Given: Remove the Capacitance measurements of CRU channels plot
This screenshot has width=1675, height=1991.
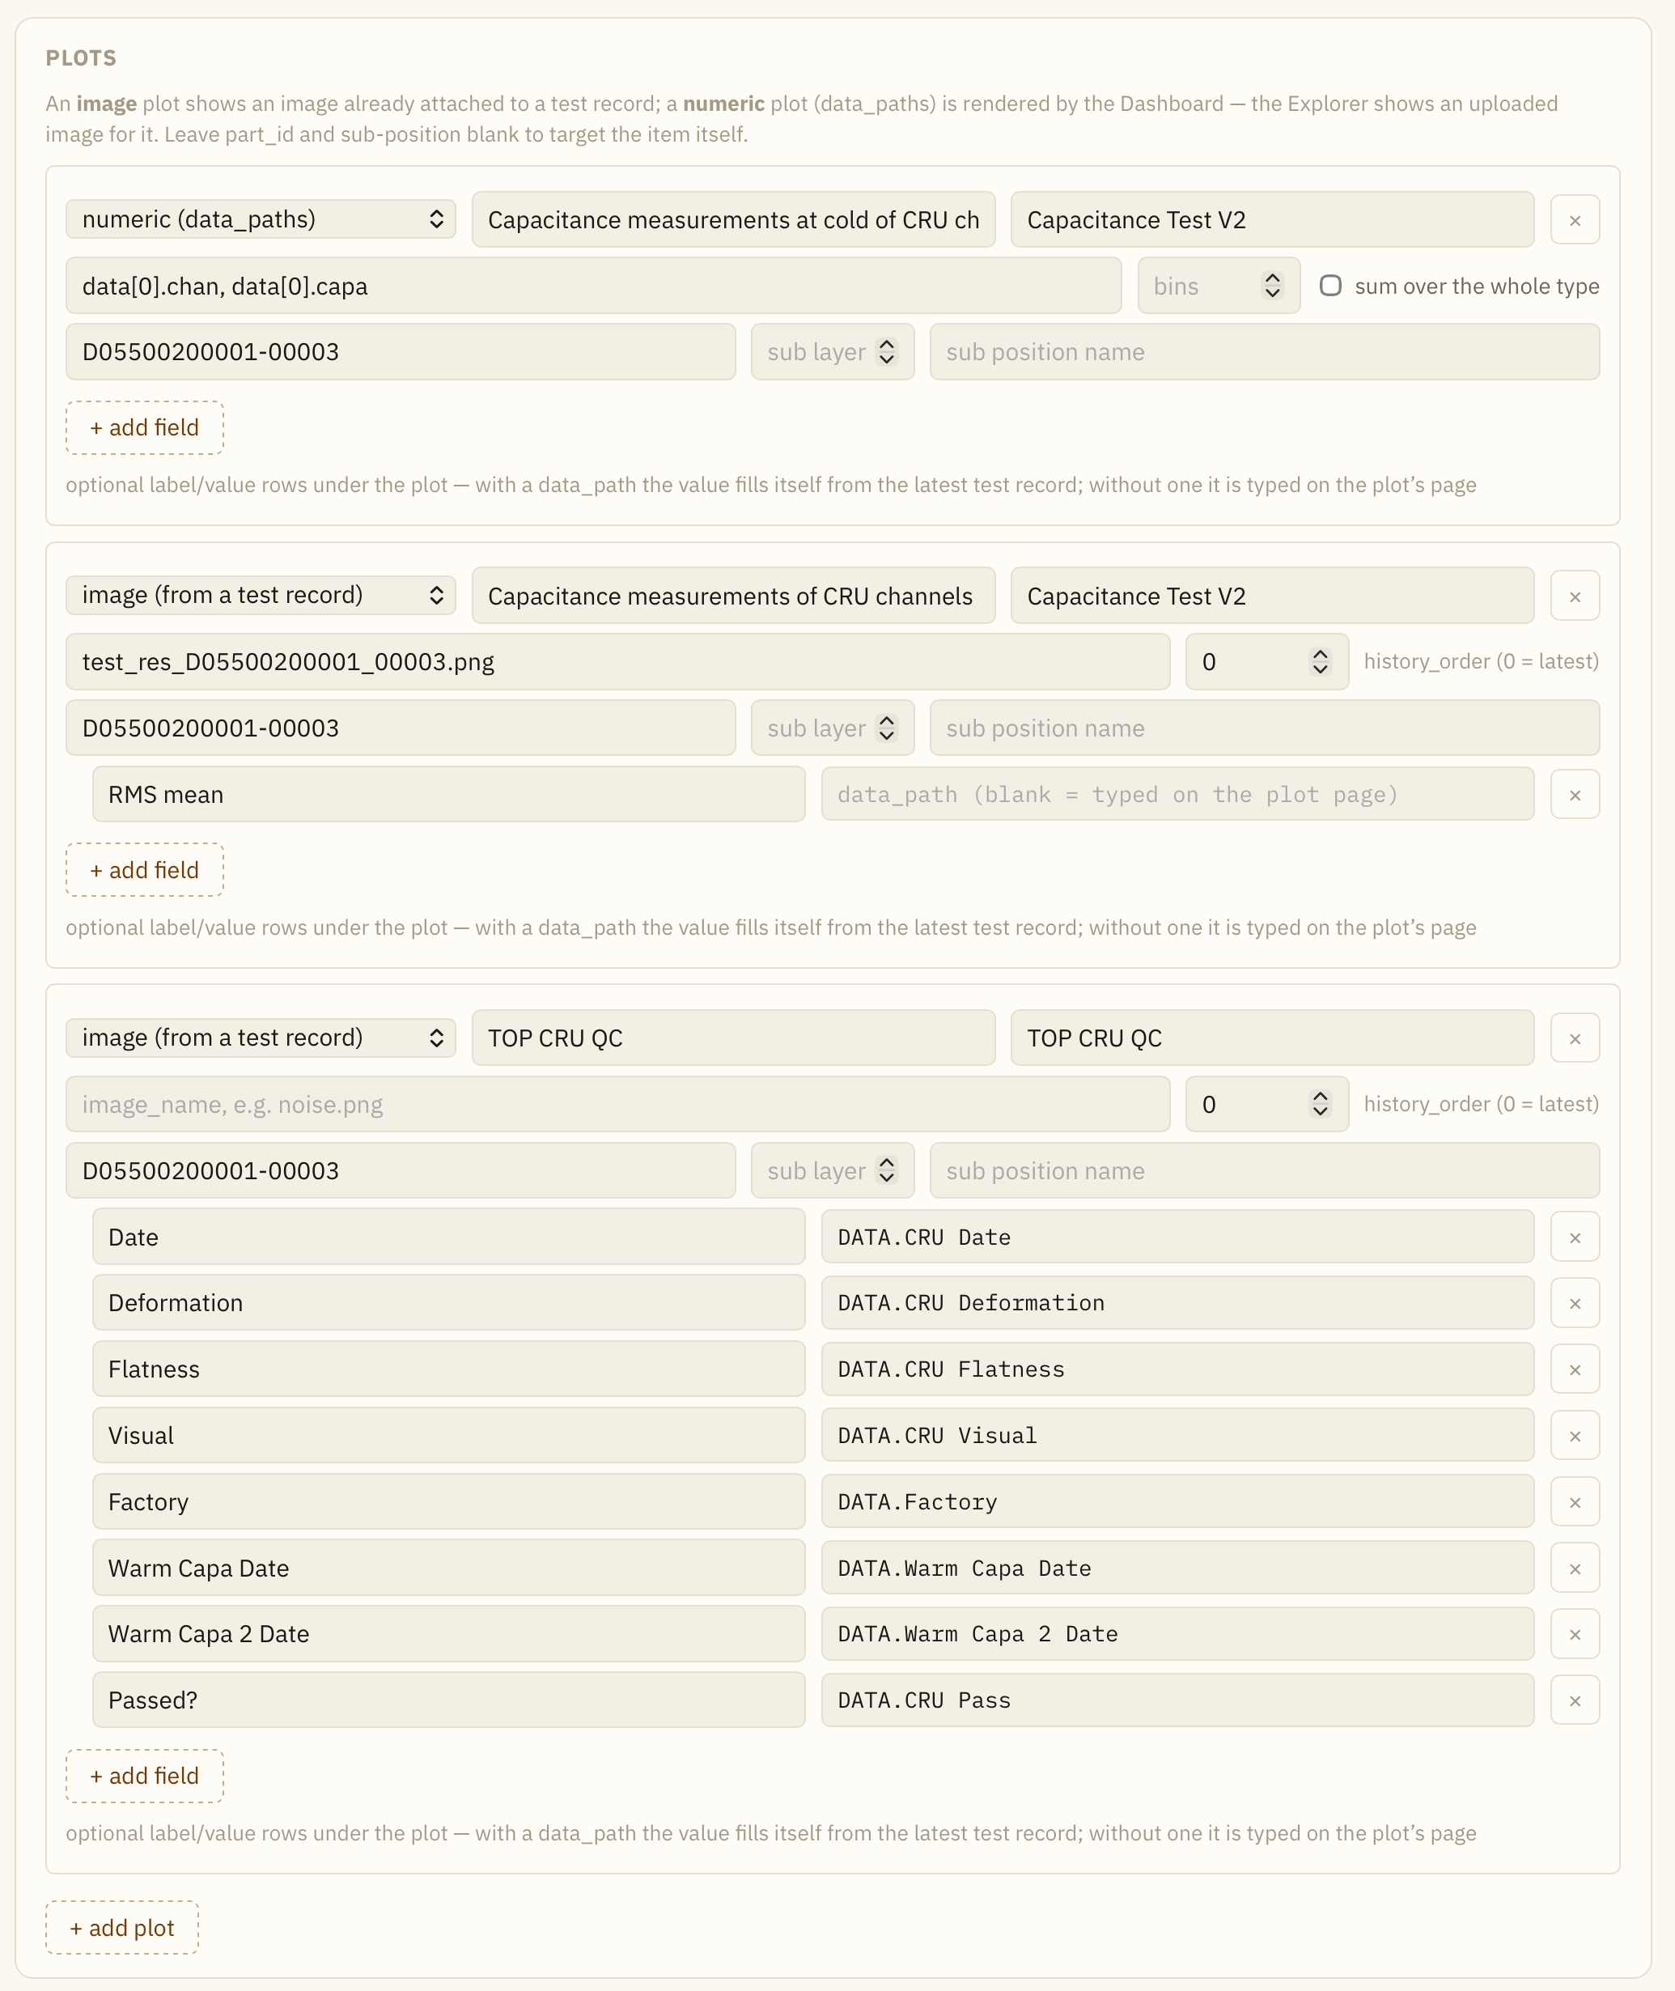Looking at the screenshot, I should pyautogui.click(x=1575, y=596).
